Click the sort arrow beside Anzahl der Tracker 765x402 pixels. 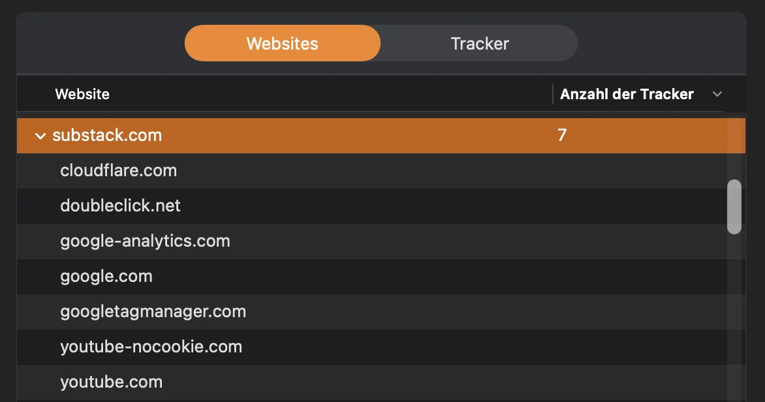click(x=717, y=94)
